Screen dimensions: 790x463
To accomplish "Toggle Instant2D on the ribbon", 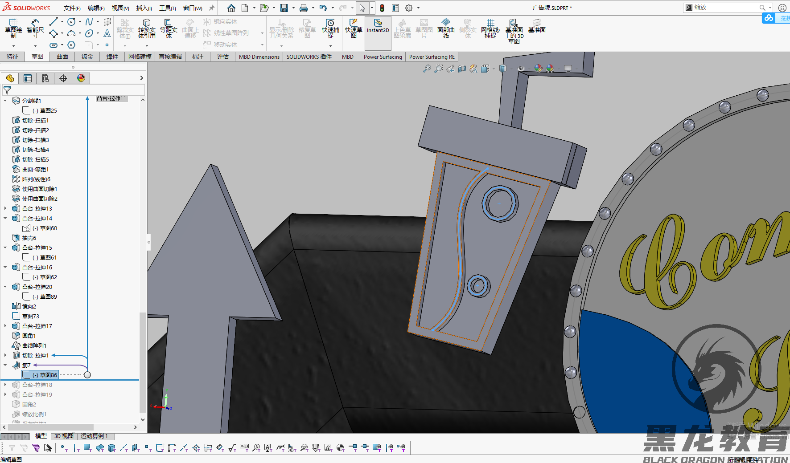I will pos(378,31).
